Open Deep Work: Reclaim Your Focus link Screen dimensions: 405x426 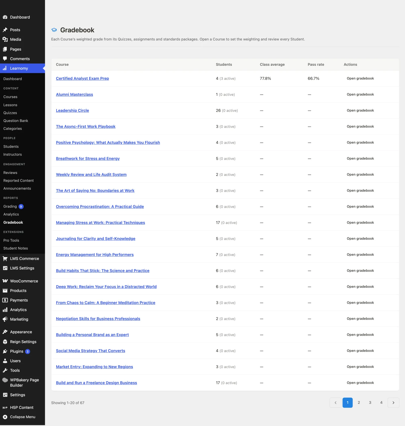106,287
